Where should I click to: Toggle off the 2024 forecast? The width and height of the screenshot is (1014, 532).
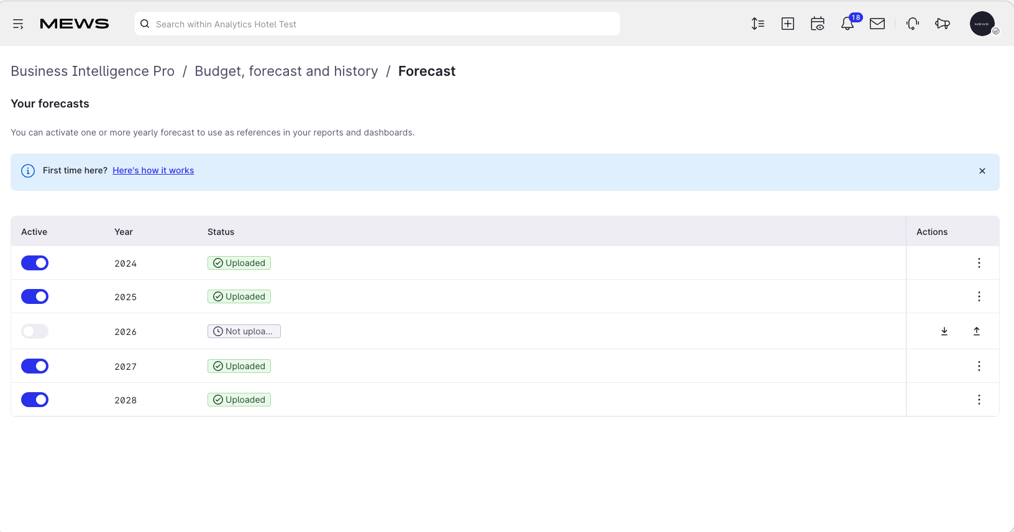(35, 263)
